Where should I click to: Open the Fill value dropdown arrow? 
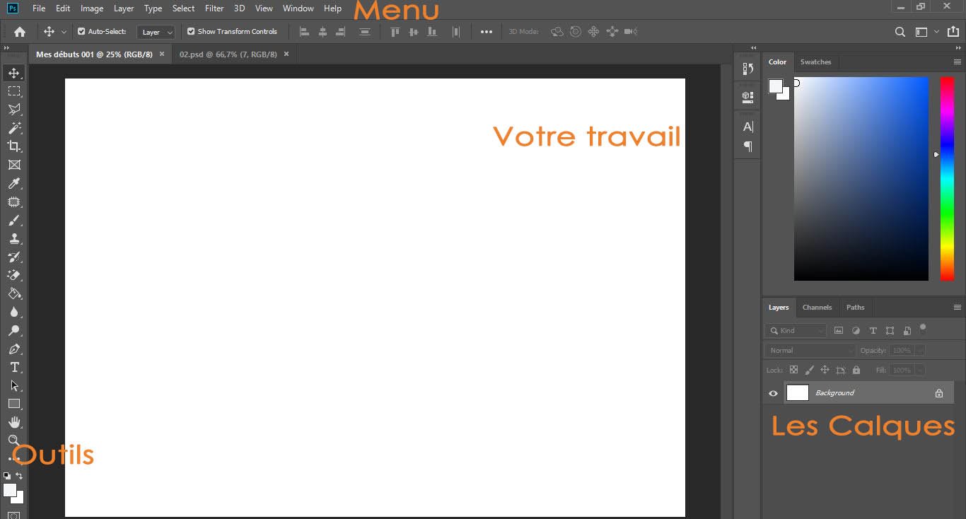point(919,370)
